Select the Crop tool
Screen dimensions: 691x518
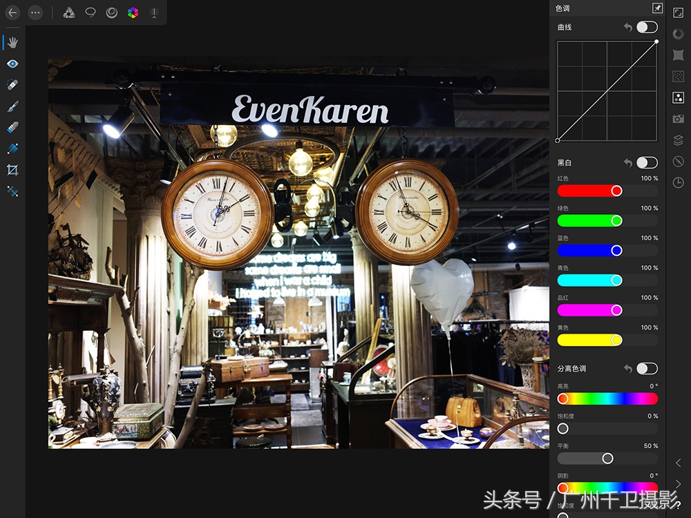(12, 170)
